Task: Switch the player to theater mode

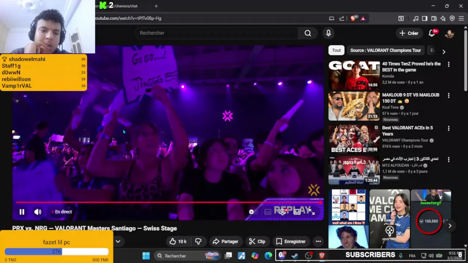Action: pos(297,212)
